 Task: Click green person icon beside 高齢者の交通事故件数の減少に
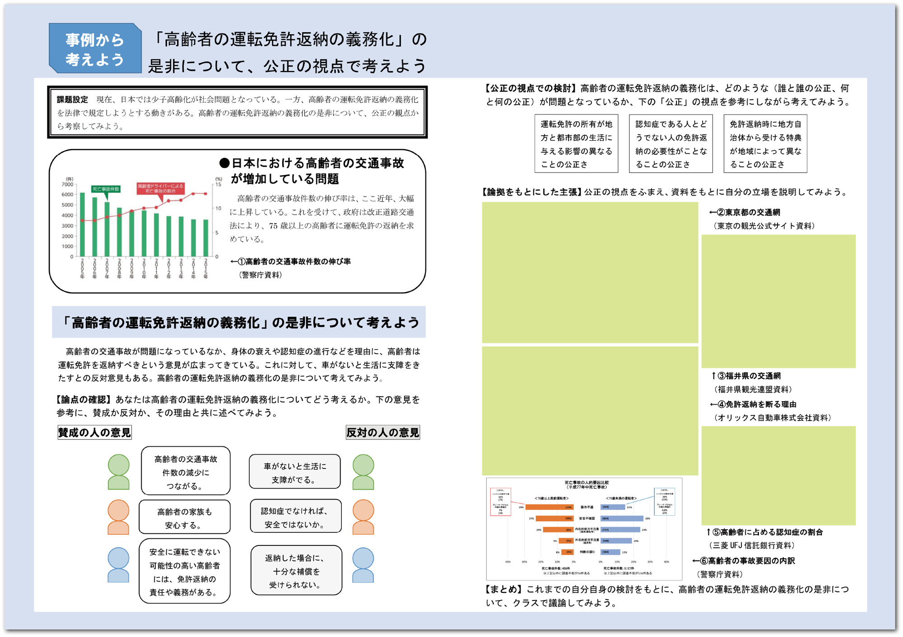click(x=119, y=472)
